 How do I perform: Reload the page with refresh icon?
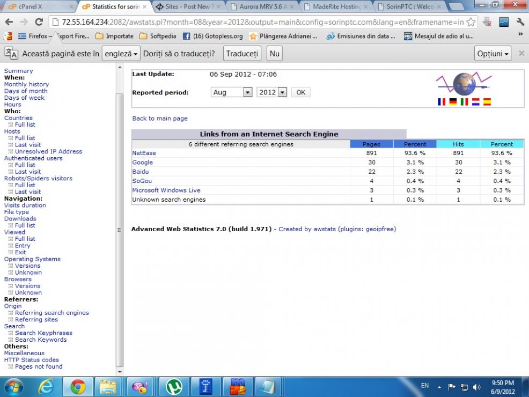[39, 22]
